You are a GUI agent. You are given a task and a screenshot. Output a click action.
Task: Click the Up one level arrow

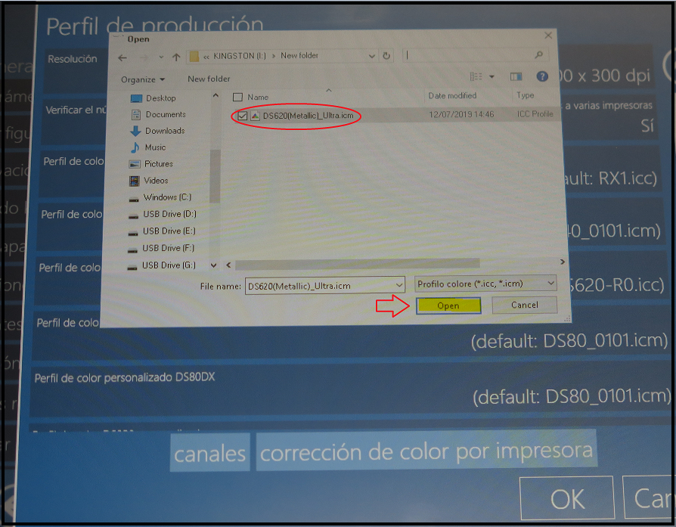coord(175,57)
